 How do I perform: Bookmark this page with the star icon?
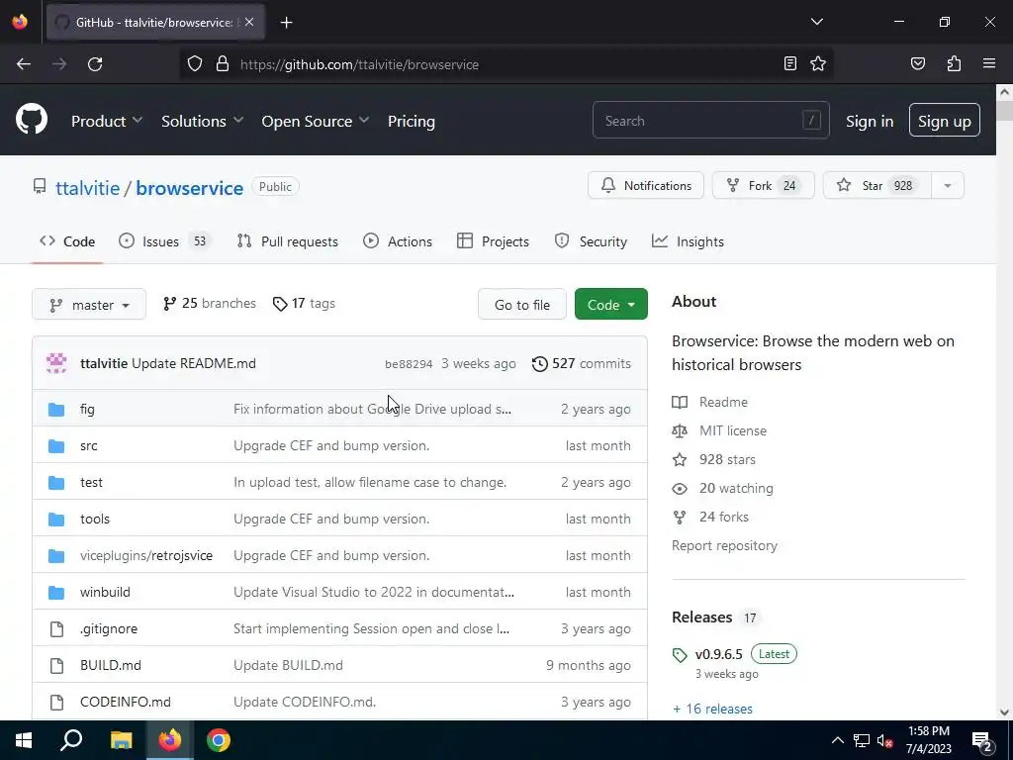(x=818, y=63)
